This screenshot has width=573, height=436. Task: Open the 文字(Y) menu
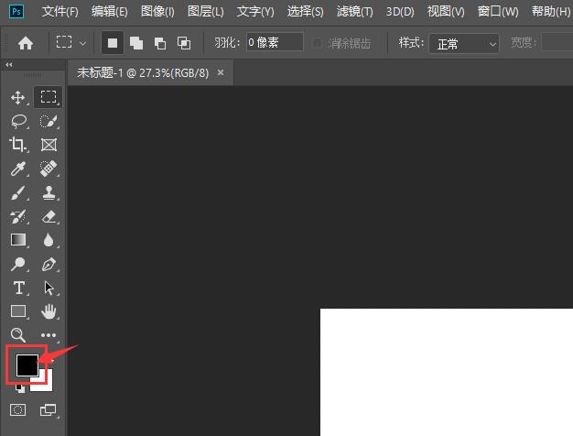tap(255, 12)
